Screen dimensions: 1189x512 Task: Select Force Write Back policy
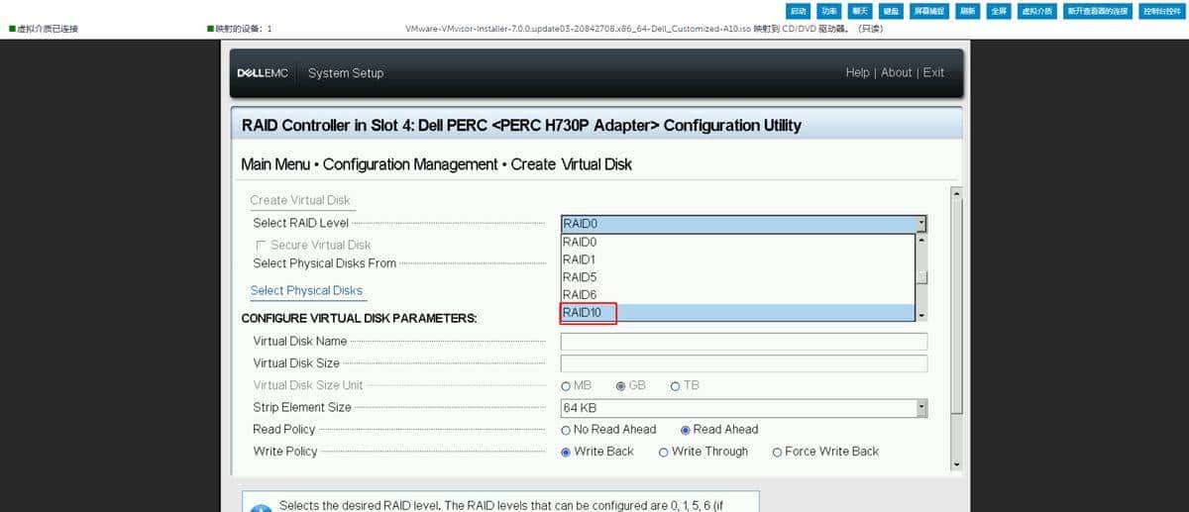[x=777, y=452]
